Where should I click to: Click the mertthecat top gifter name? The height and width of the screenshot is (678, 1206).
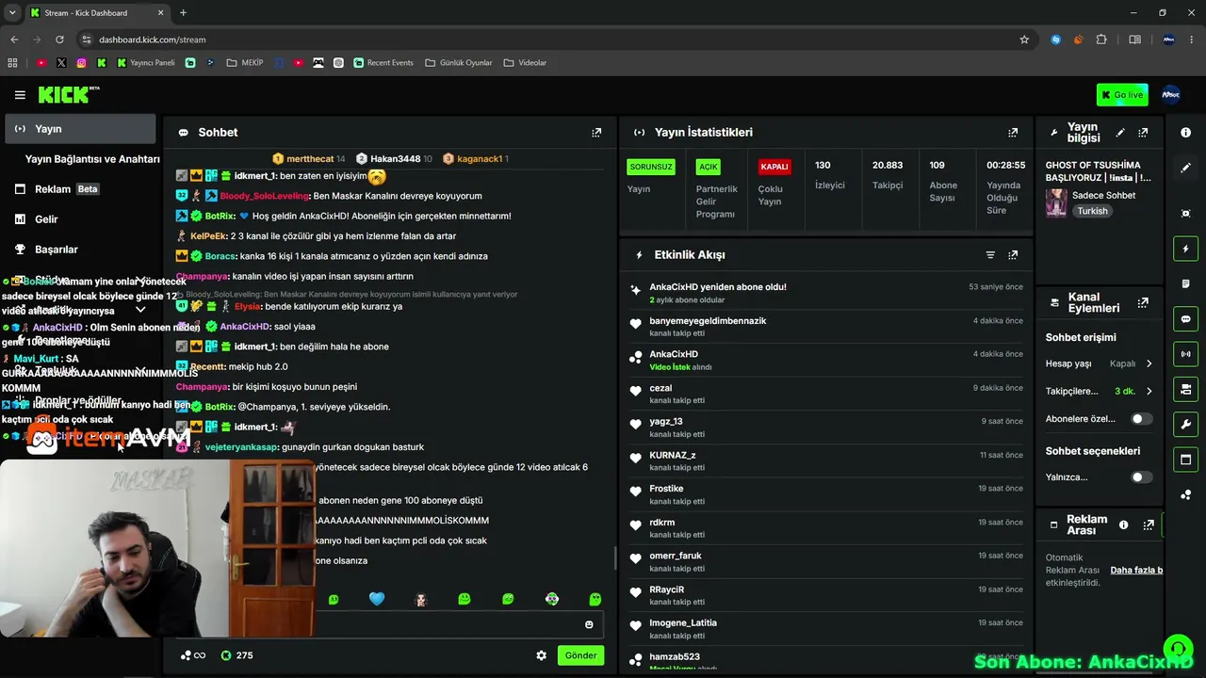tap(310, 159)
